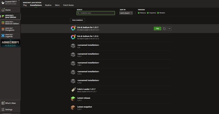Open Minecraft Legends in sidebar

(10, 35)
